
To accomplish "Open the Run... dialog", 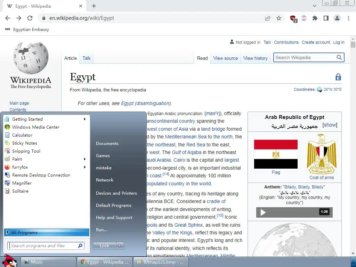I will pos(101,230).
